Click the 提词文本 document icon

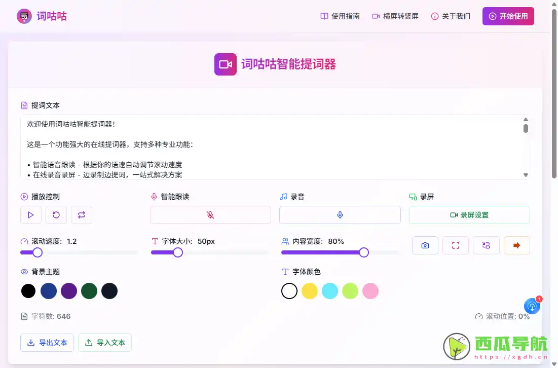24,106
